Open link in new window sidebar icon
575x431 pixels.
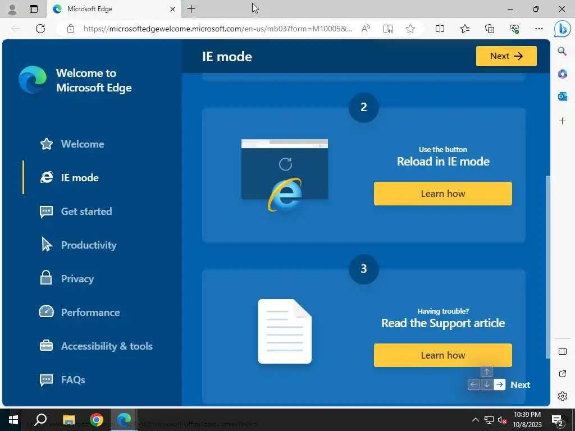[x=563, y=373]
